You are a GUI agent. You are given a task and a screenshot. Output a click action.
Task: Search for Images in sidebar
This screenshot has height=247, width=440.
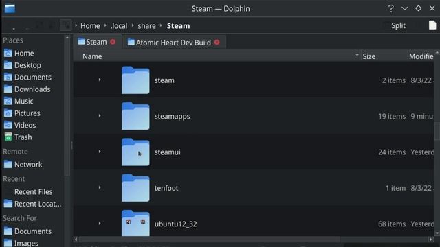coord(21,243)
